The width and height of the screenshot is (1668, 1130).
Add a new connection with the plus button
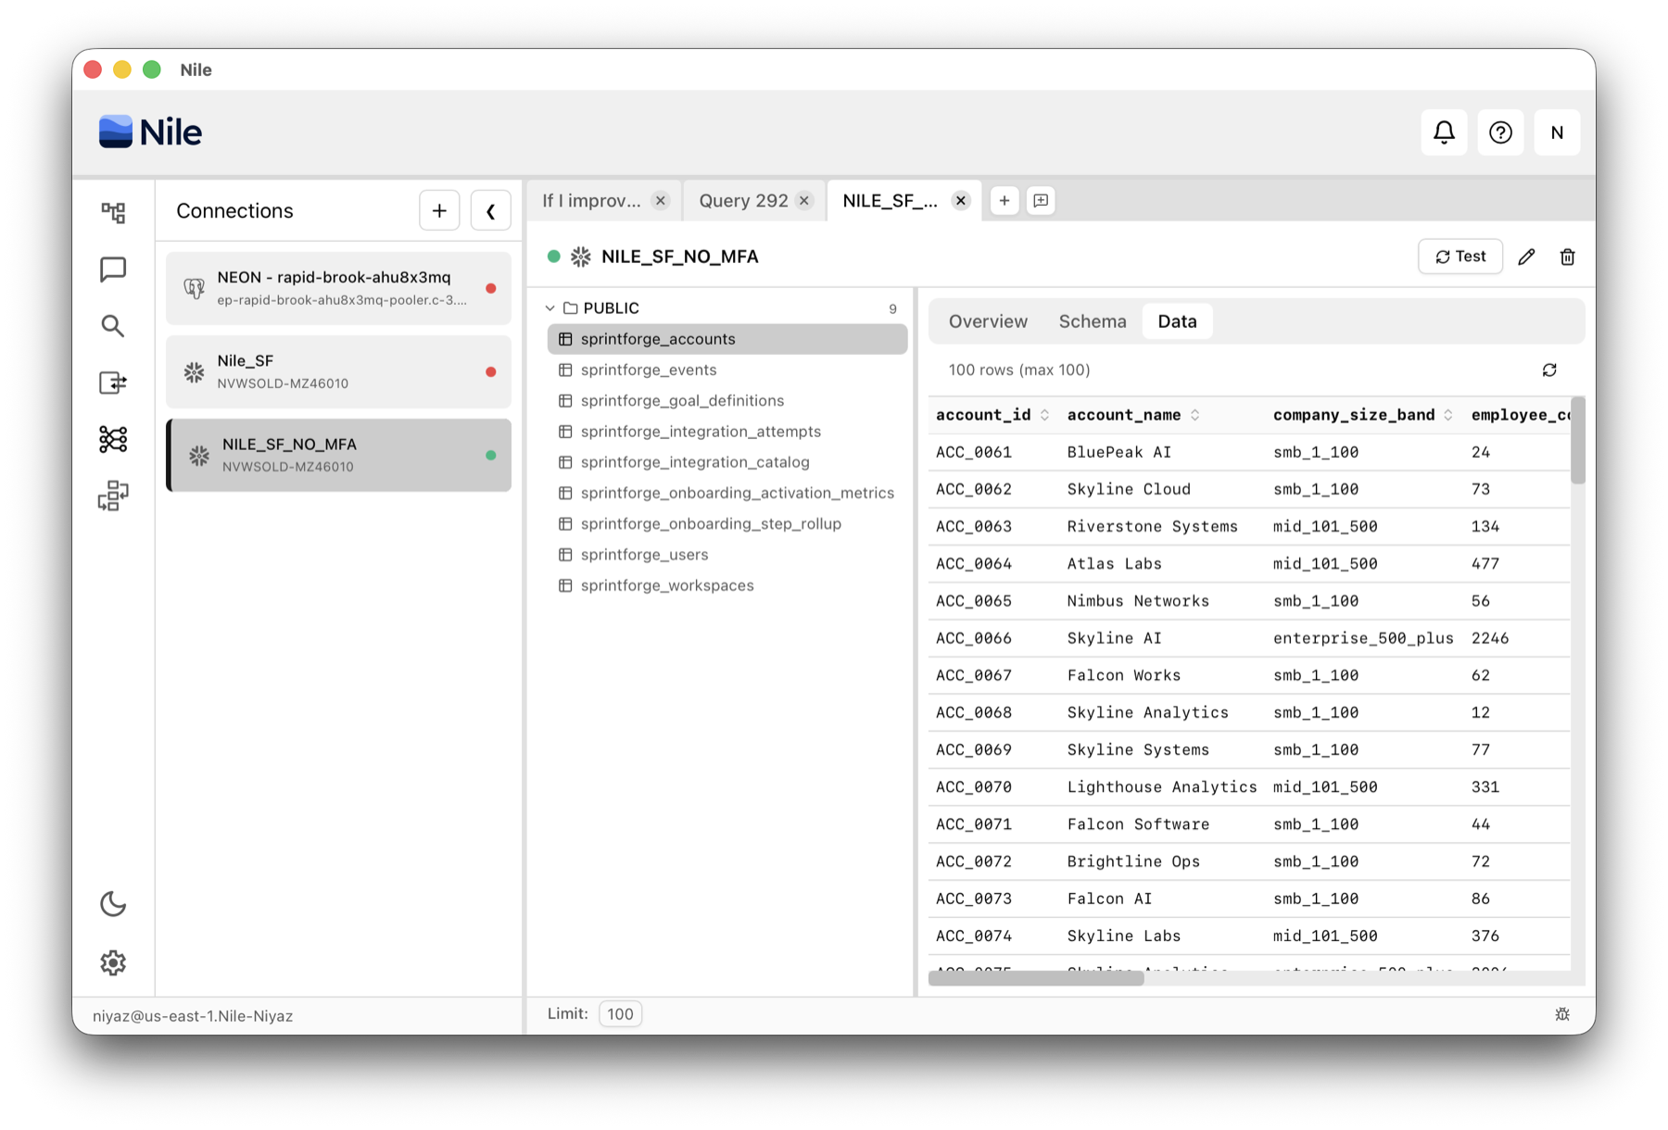pos(439,211)
